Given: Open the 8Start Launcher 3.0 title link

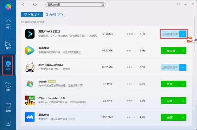Looking at the screenshot, I should [x=52, y=98].
